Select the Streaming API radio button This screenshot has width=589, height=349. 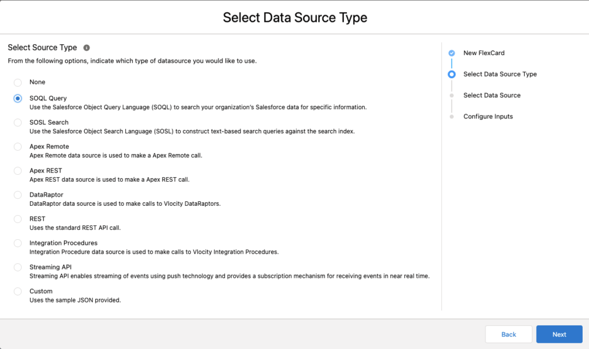click(x=18, y=267)
